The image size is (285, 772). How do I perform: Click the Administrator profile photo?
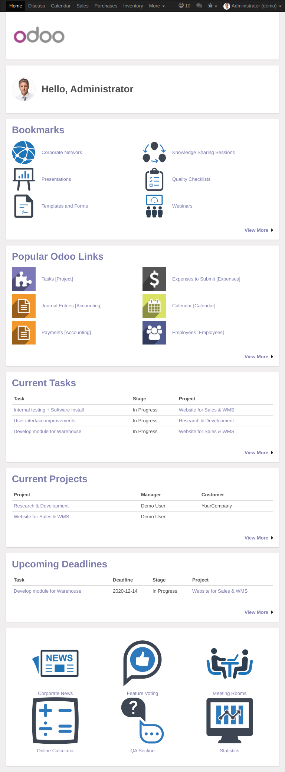[24, 89]
